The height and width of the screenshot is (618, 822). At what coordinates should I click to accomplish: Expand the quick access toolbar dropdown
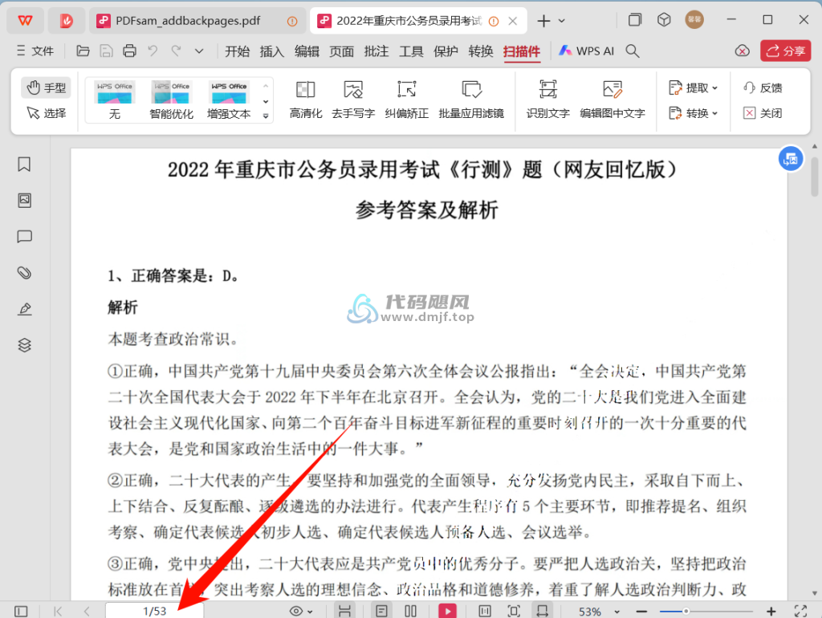(x=199, y=51)
